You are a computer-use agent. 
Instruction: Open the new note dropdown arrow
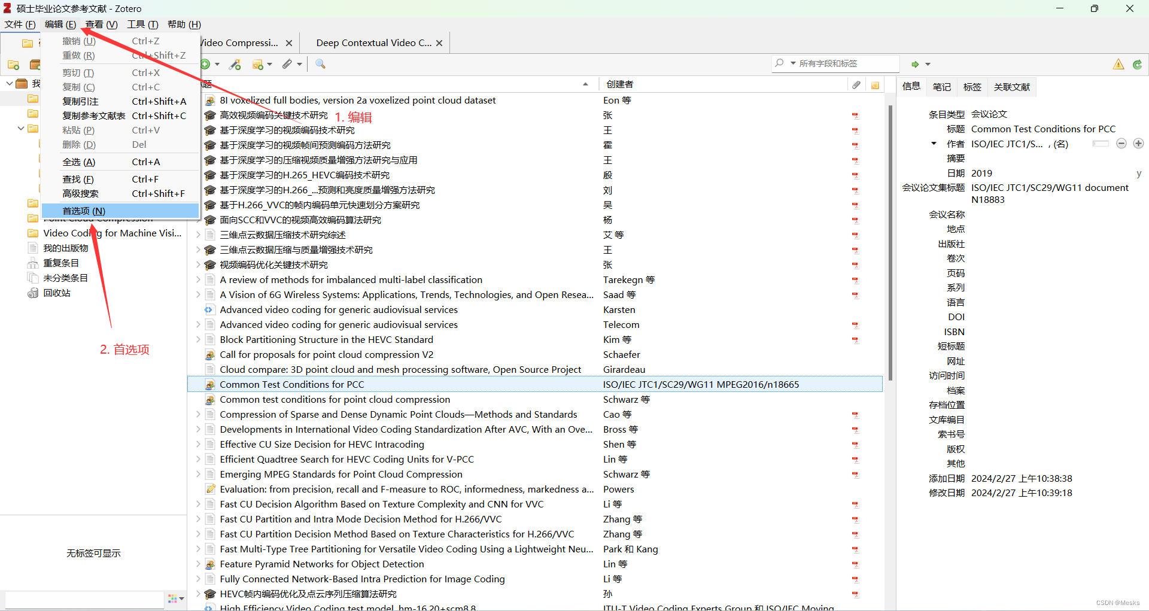point(270,64)
